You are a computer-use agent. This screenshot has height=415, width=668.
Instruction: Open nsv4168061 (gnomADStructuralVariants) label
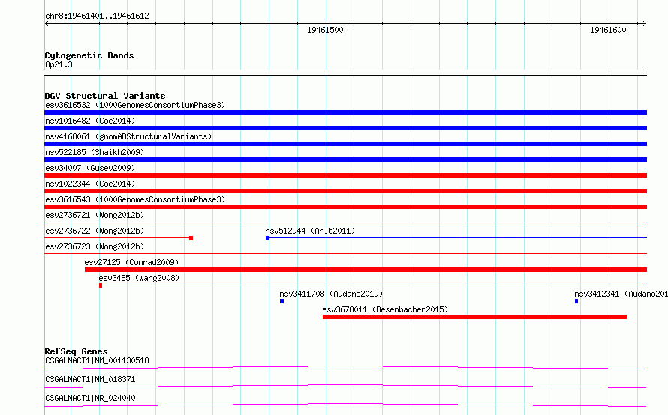(128, 136)
